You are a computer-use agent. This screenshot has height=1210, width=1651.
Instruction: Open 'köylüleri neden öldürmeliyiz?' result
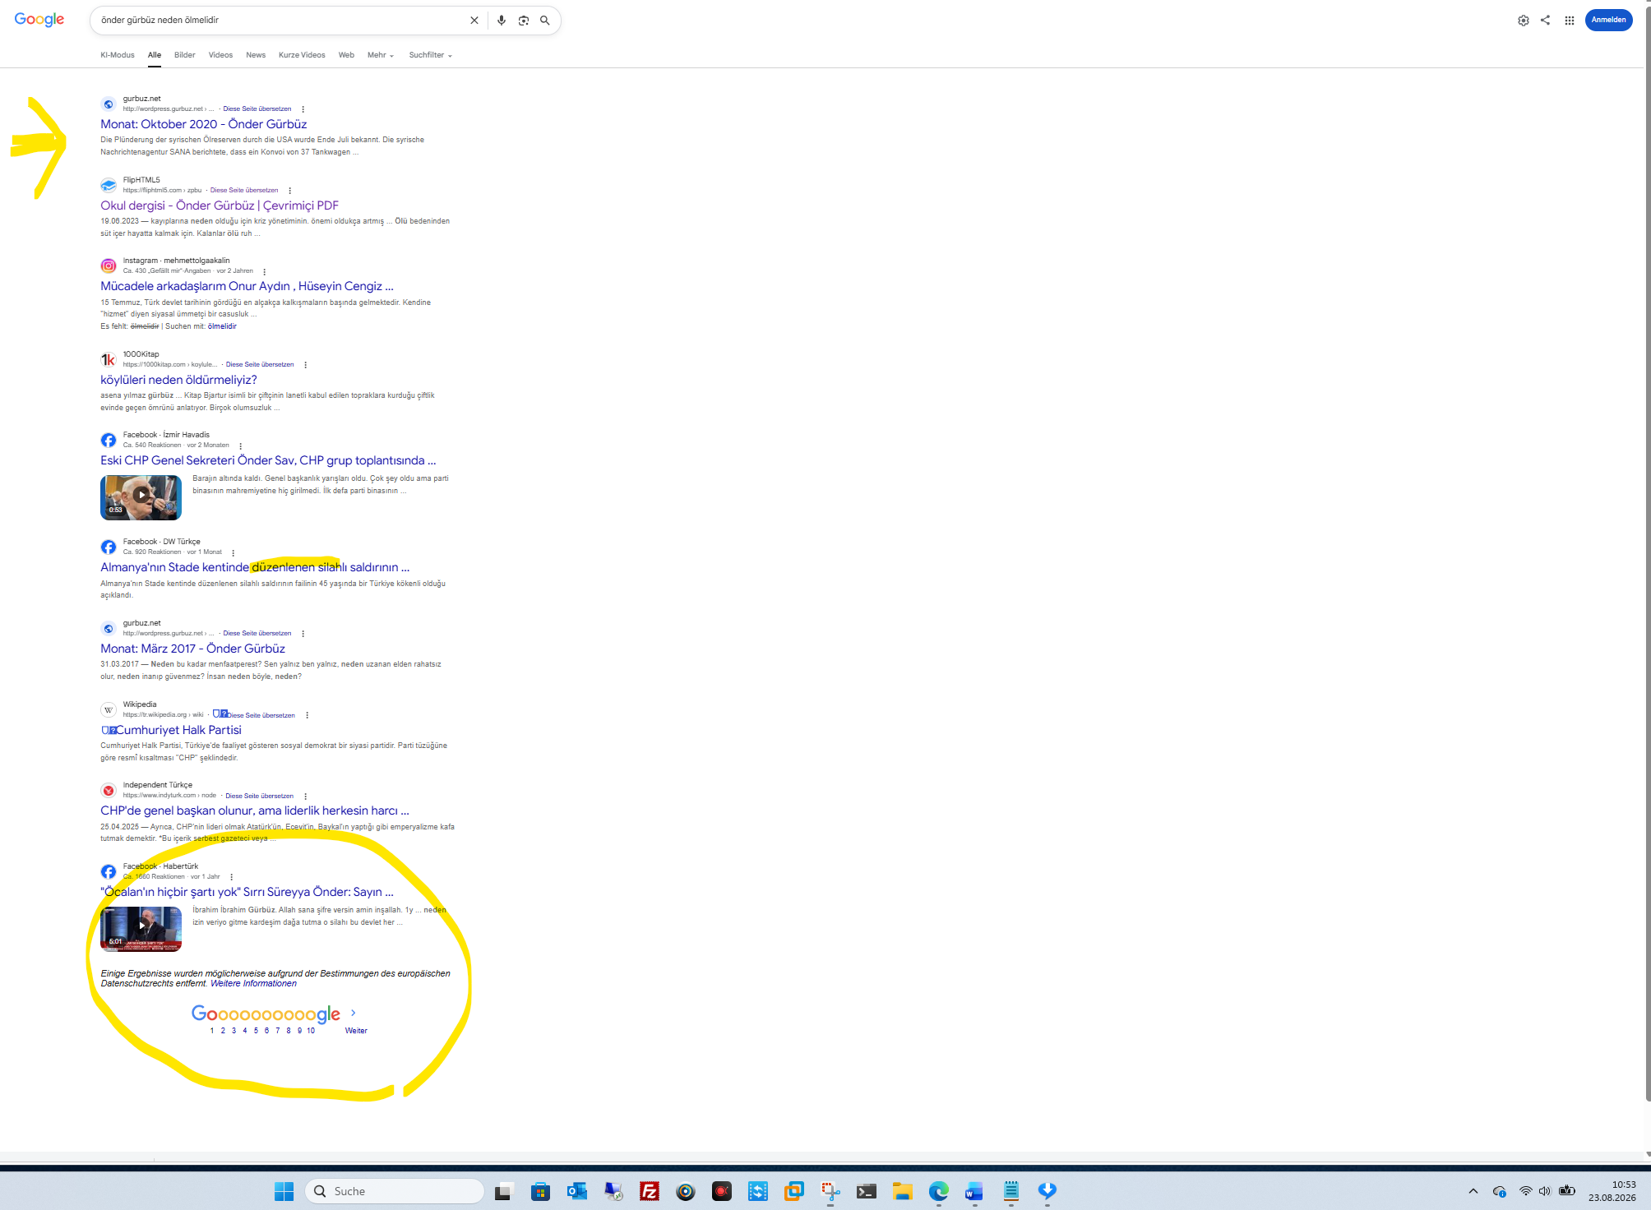pos(178,380)
